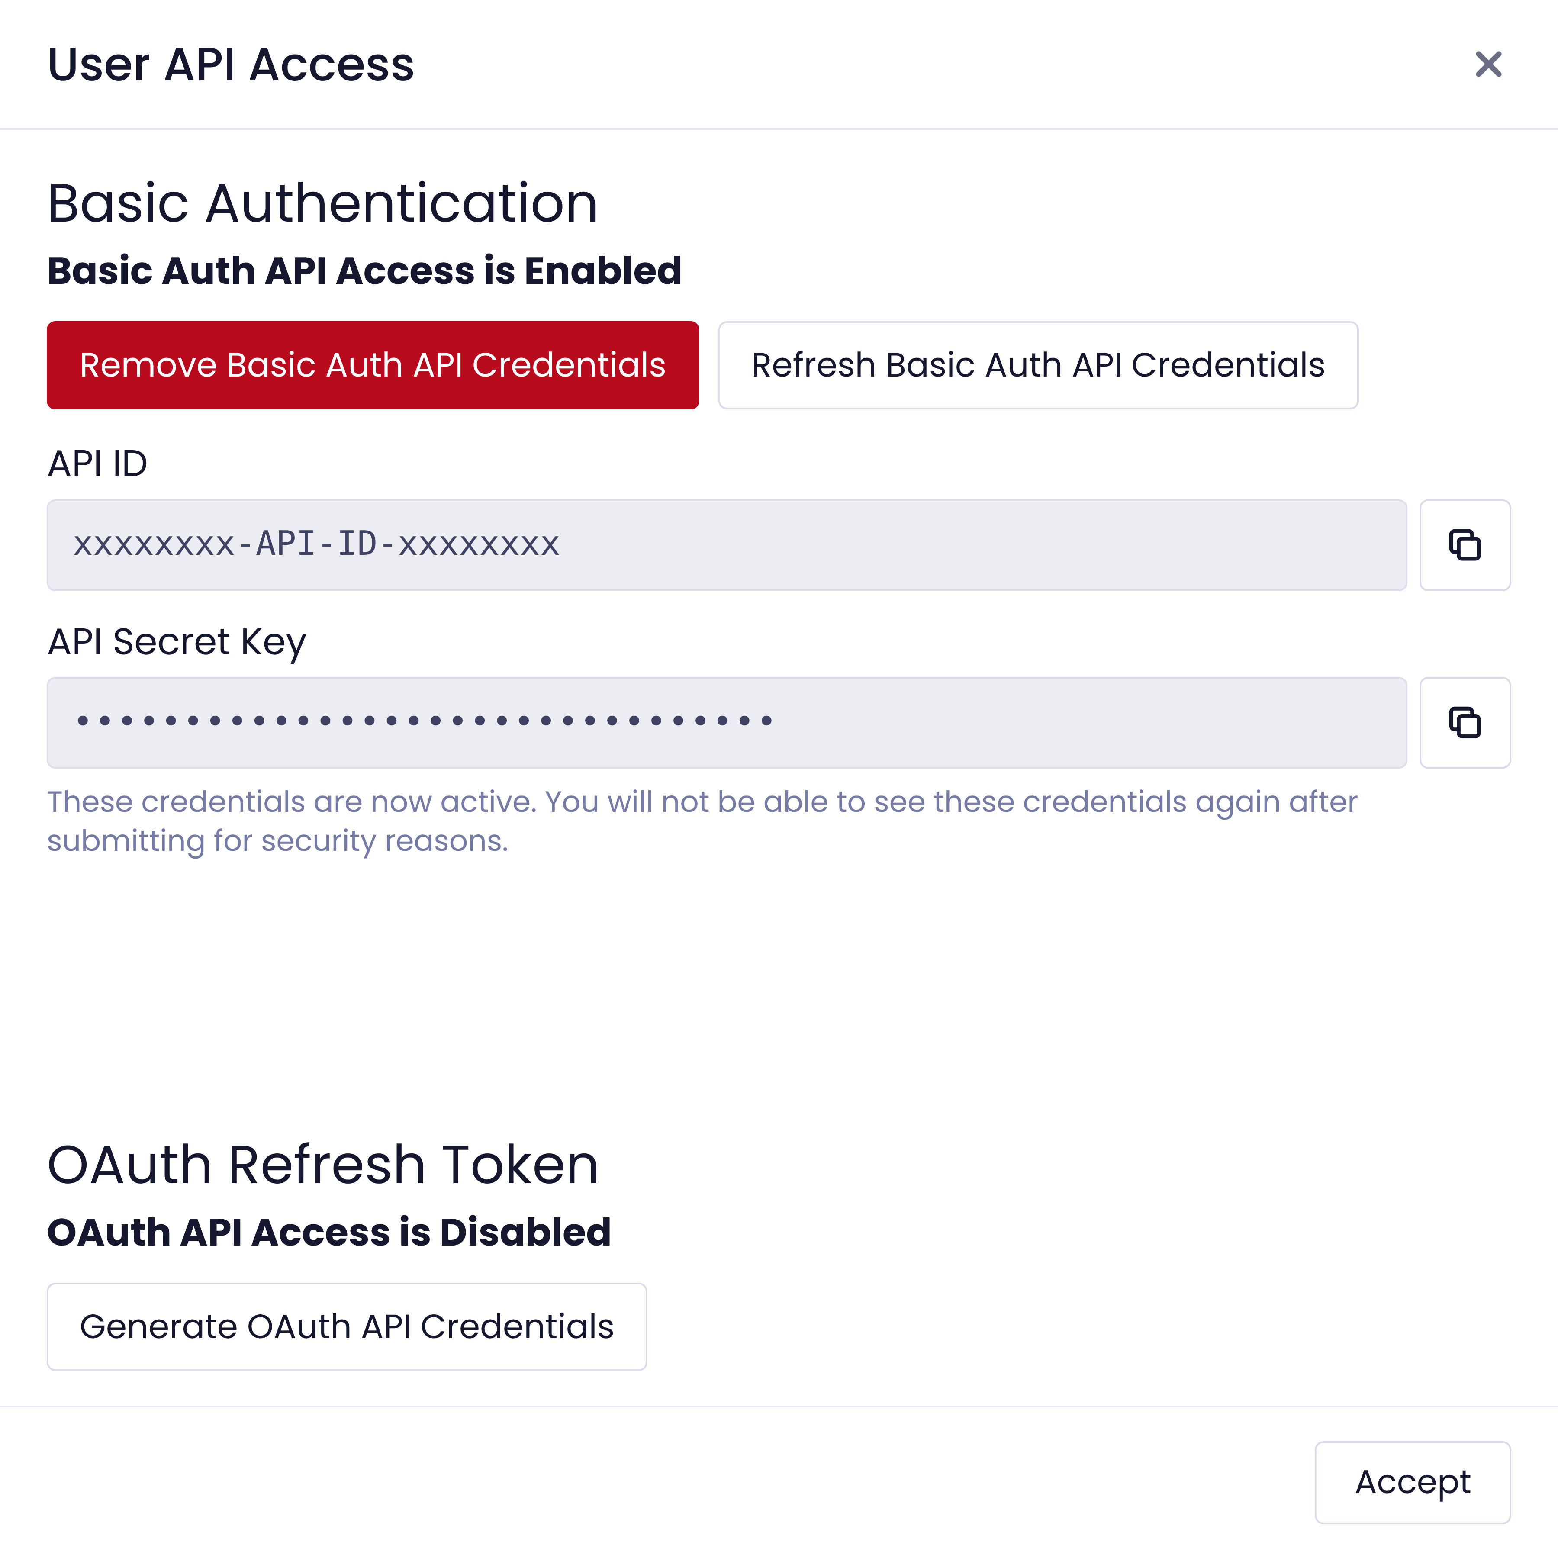Viewport: 1558px width, 1558px height.
Task: Refresh Basic Auth API Credentials
Action: (1038, 365)
